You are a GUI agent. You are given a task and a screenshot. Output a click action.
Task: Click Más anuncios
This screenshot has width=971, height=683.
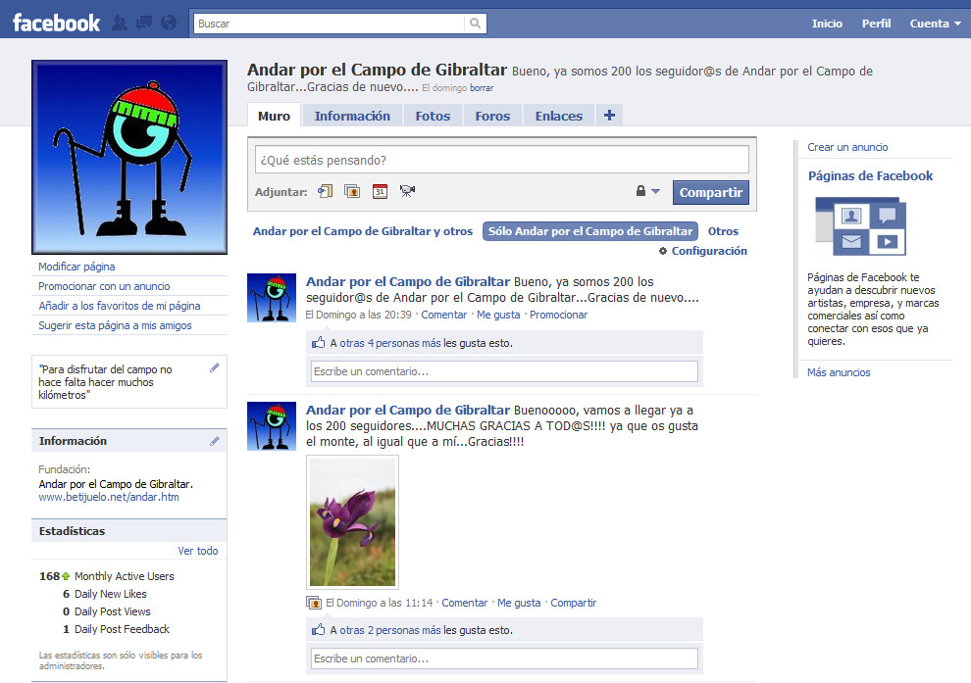pyautogui.click(x=840, y=372)
